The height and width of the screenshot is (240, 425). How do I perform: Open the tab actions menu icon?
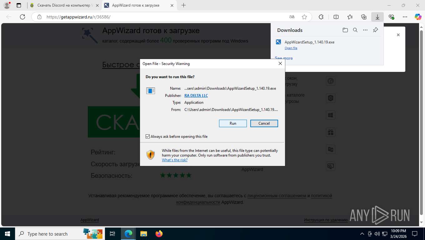click(19, 5)
